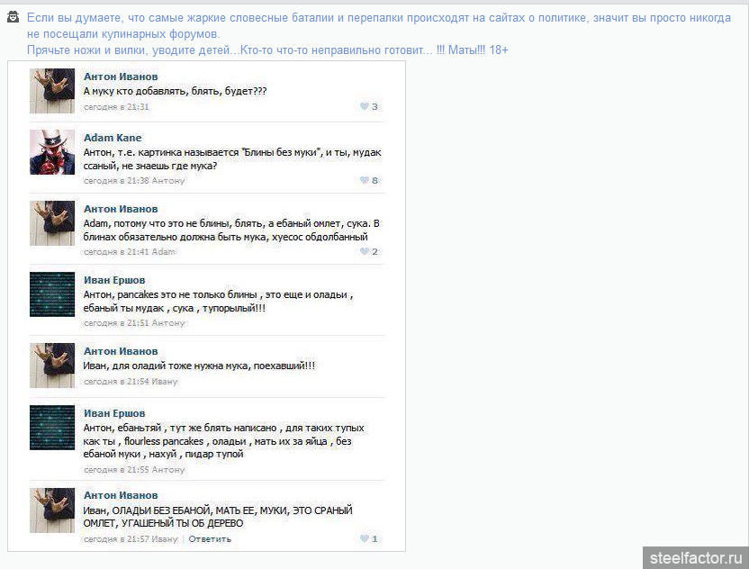This screenshot has height=569, width=749.
Task: Click the 'Ивану' reply target on 21:57 comment
Action: click(165, 539)
